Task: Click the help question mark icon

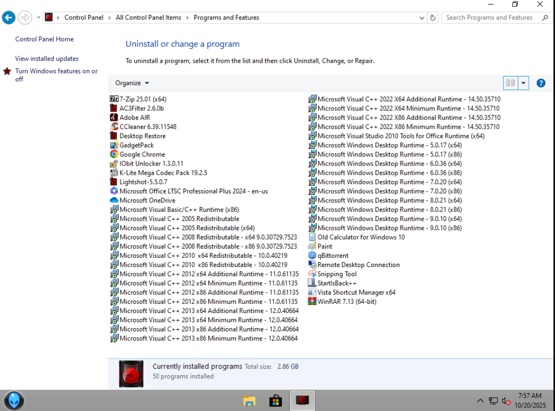Action: click(541, 83)
